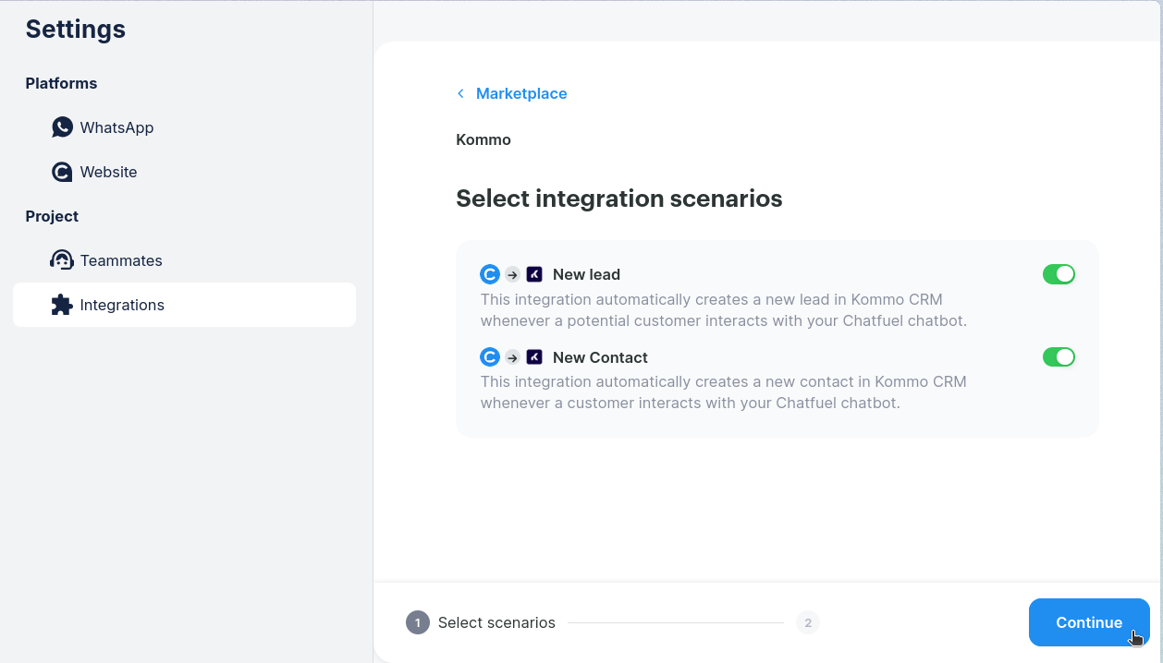Image resolution: width=1163 pixels, height=663 pixels.
Task: Click the Integrations puzzle piece icon
Action: point(62,305)
